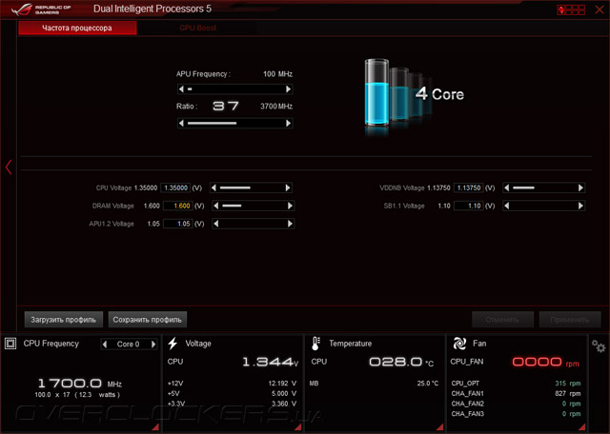Click the APU1.2 Voltage input field
This screenshot has height=434, width=610.
[x=178, y=224]
